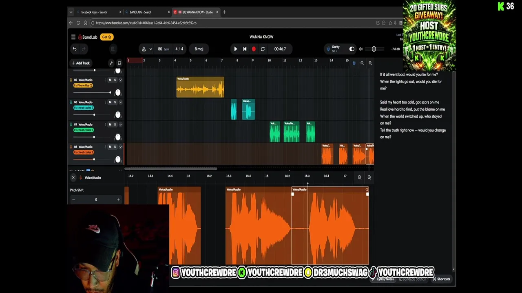Open the orange Fx cheat codes 2 chip
This screenshot has width=522, height=293.
(x=84, y=152)
